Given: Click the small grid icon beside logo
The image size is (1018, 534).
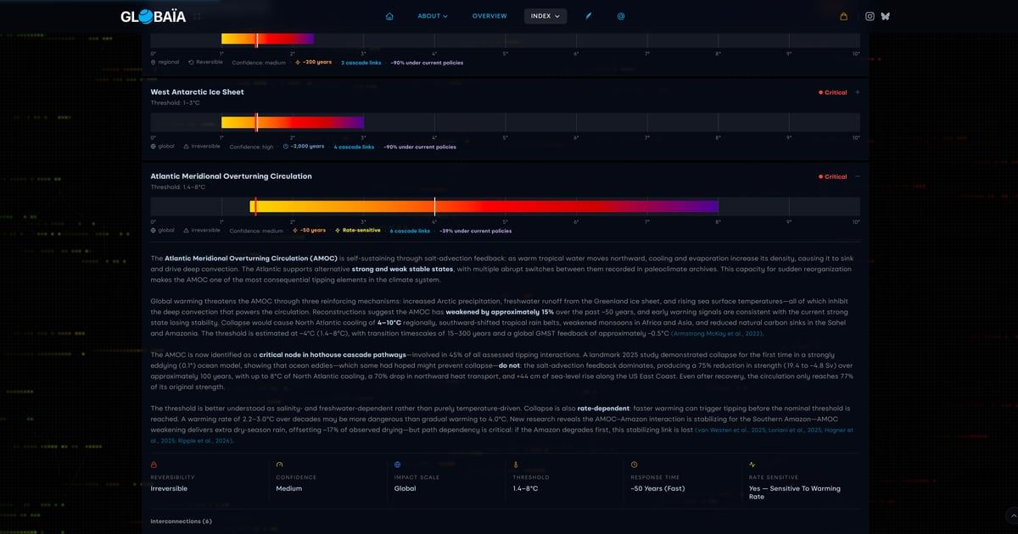Looking at the screenshot, I should [x=197, y=16].
